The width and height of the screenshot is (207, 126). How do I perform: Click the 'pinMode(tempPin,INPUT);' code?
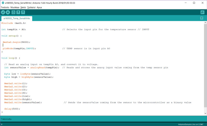(19, 48)
